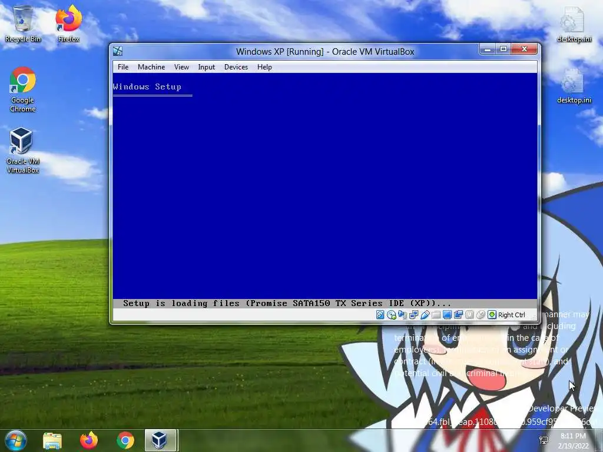Click the optical disc indicator in VirtualBox status bar
The image size is (603, 452).
tap(392, 315)
